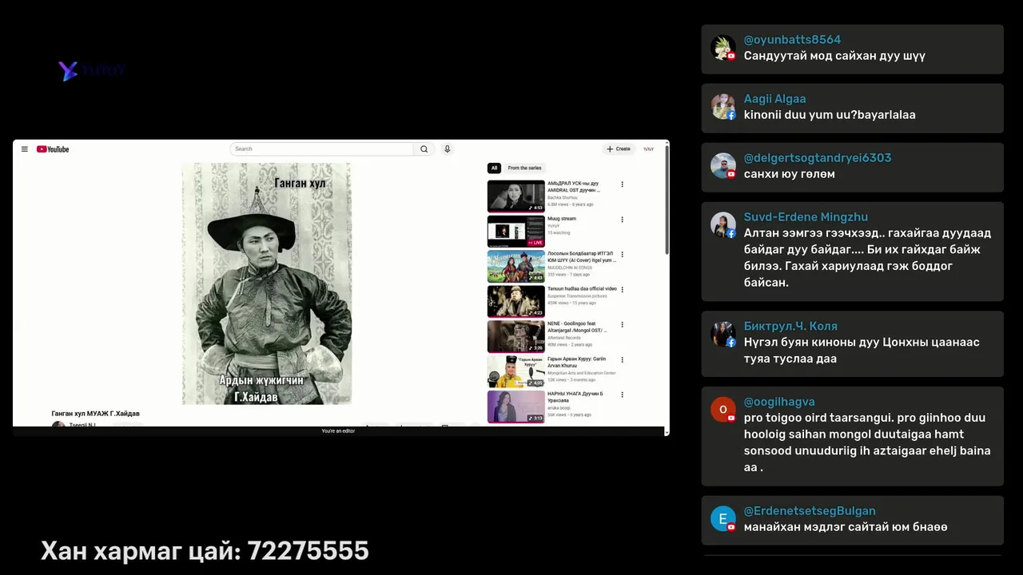Click the АМЬДРАЛ УСК-ны дуу video title
The width and height of the screenshot is (1023, 575).
click(573, 187)
